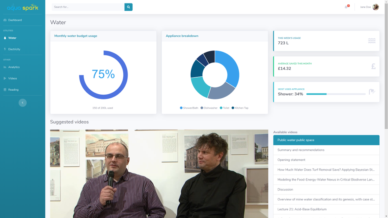Click the 75% budget gauge
This screenshot has height=218, width=388.
click(103, 75)
